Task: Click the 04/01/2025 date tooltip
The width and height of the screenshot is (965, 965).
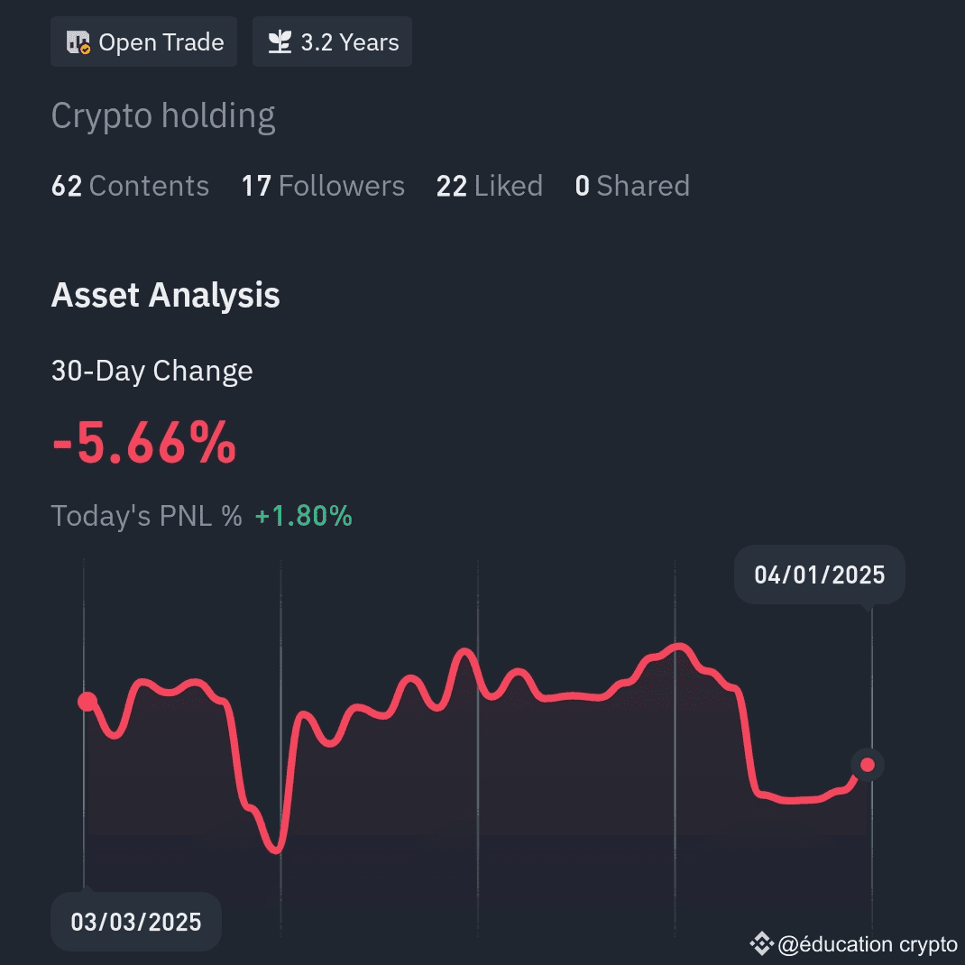Action: (820, 574)
